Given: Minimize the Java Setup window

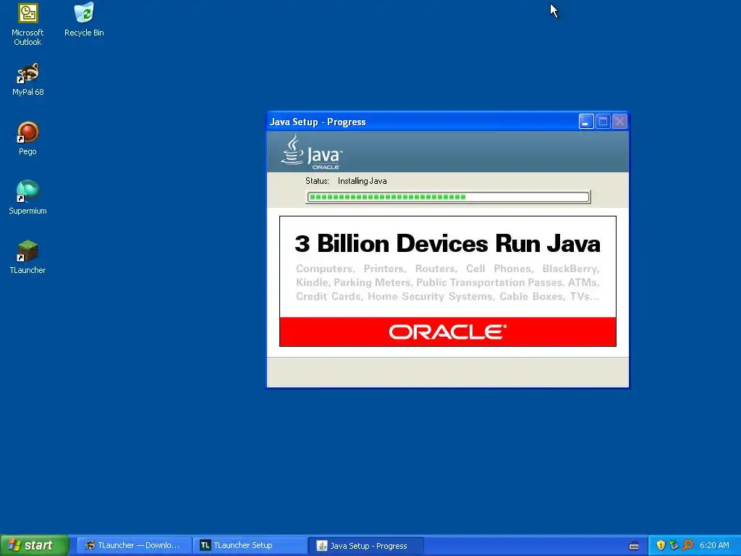Looking at the screenshot, I should pyautogui.click(x=586, y=122).
